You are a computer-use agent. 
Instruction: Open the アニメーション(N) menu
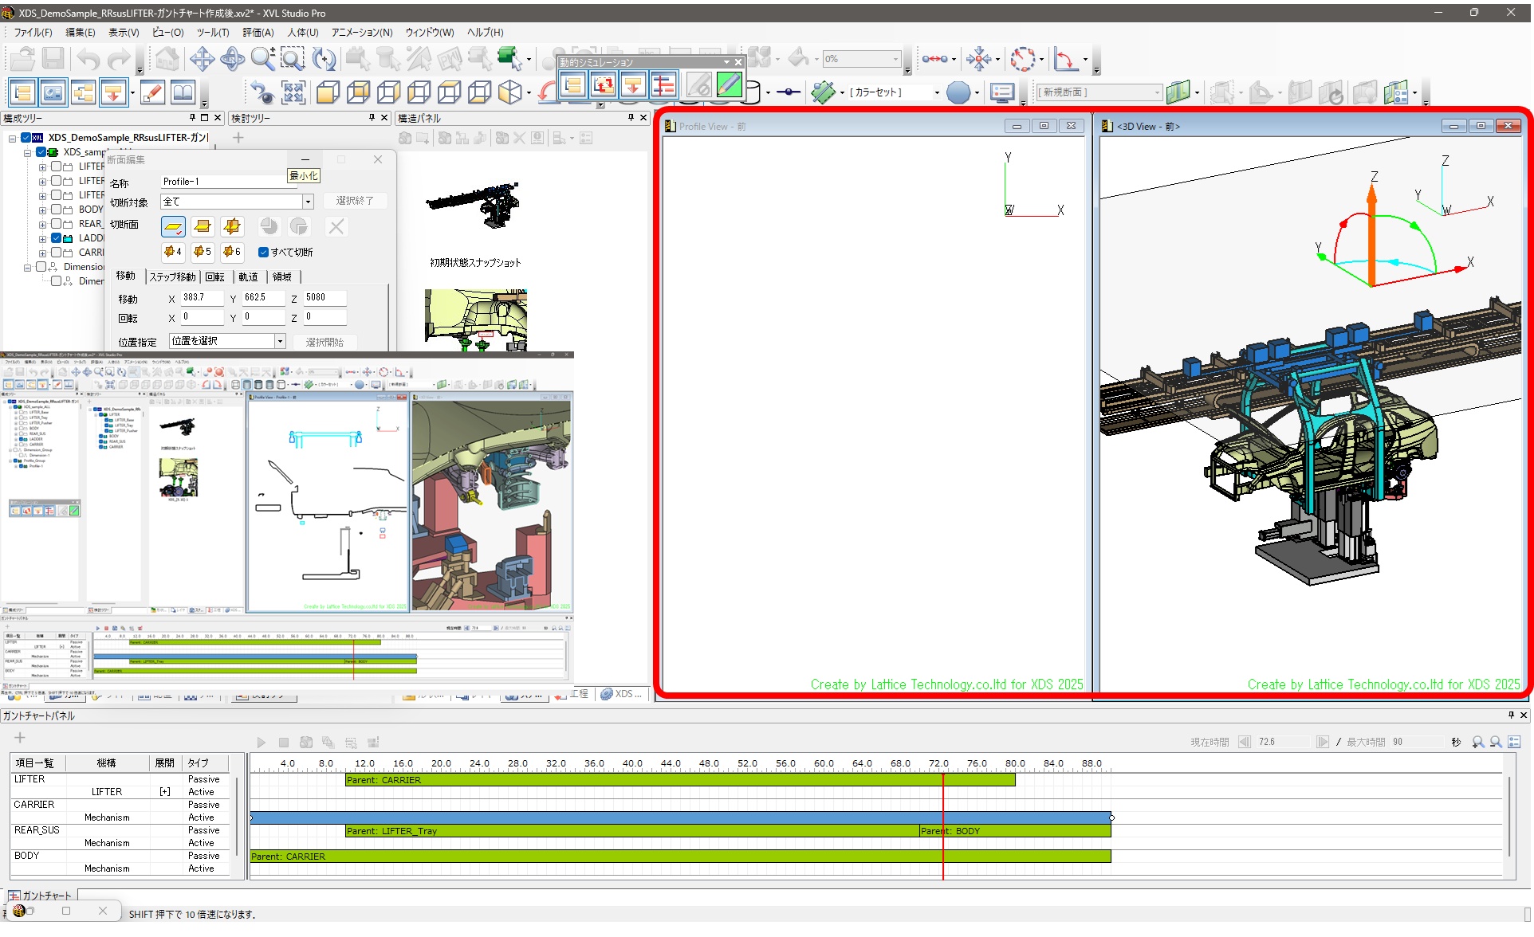(361, 33)
